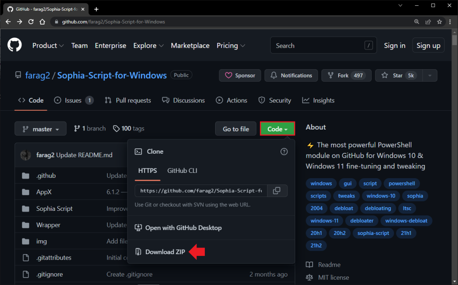The height and width of the screenshot is (285, 458).
Task: Choose Download ZIP
Action: 160,252
